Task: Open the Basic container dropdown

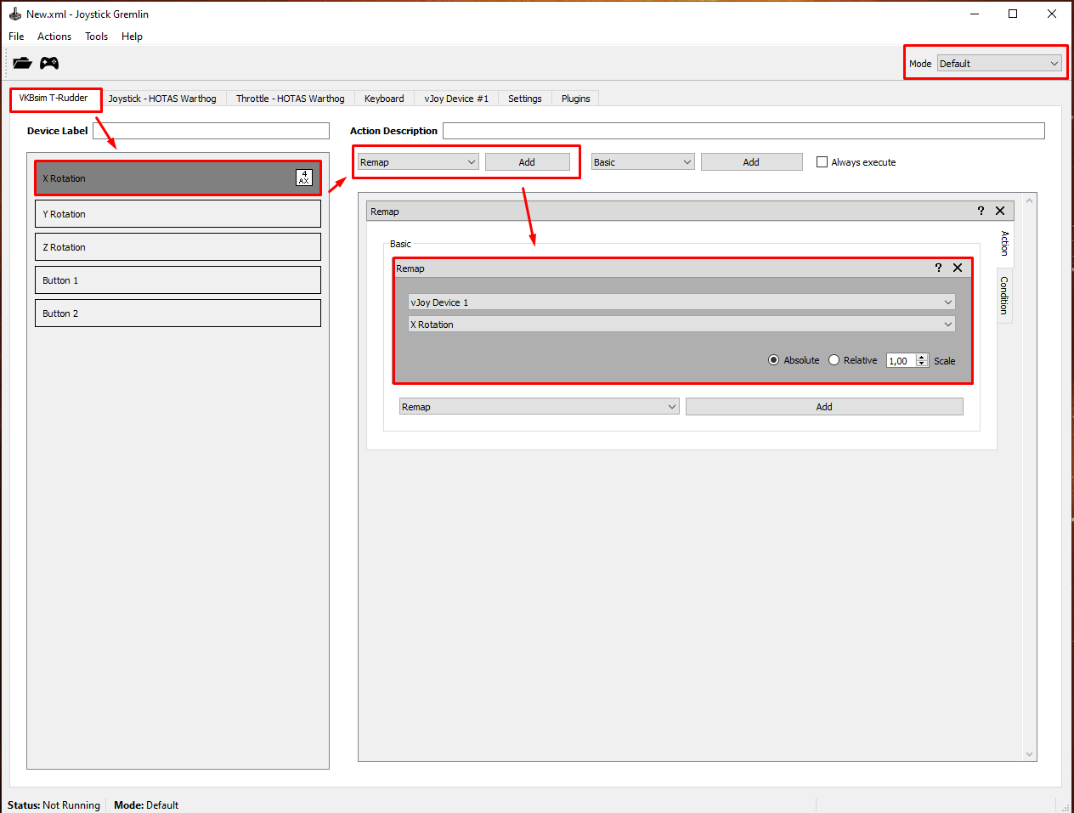Action: (x=643, y=162)
